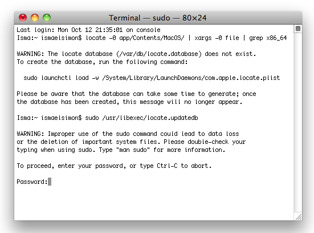This screenshot has height=233, width=314.
Task: Click the 'sudo launchctl load -w' command text
Action: click(x=152, y=78)
